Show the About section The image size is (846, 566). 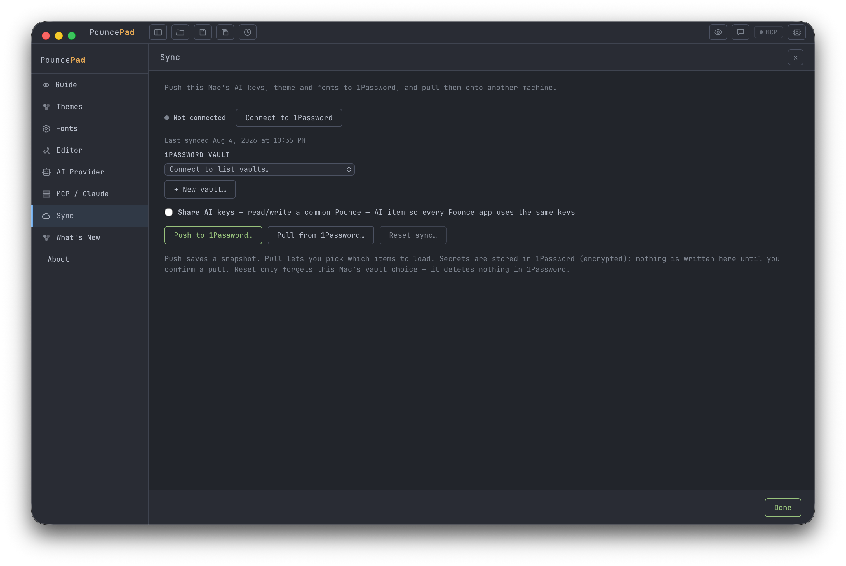(x=90, y=259)
